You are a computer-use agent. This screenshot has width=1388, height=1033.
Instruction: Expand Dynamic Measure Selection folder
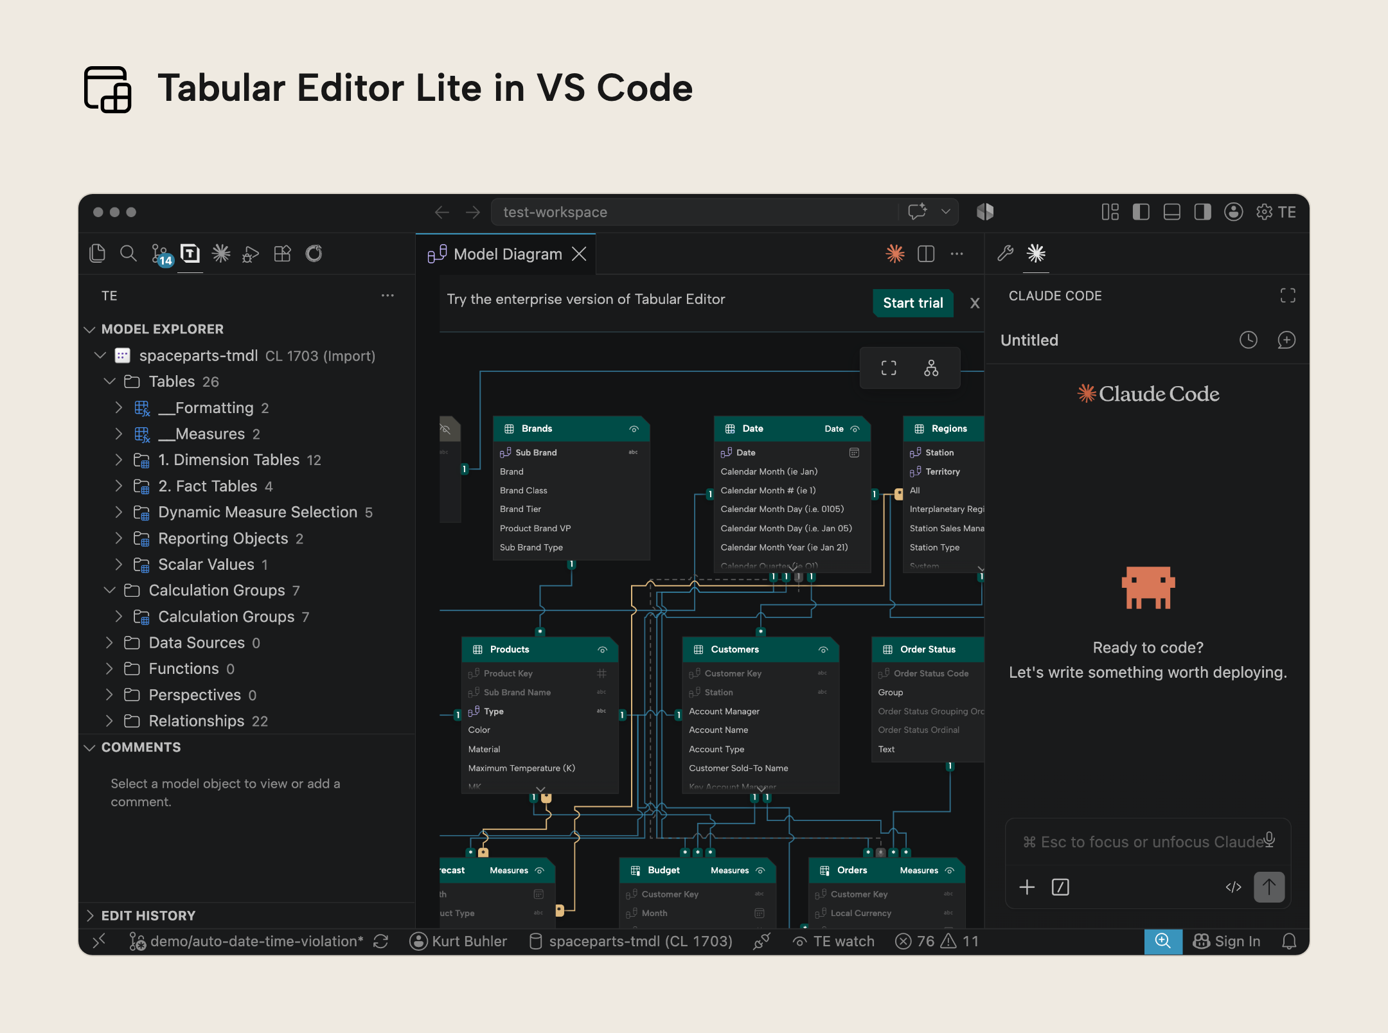point(118,512)
